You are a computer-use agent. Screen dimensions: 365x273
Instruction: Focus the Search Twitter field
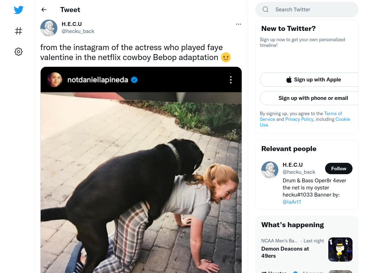pos(307,10)
